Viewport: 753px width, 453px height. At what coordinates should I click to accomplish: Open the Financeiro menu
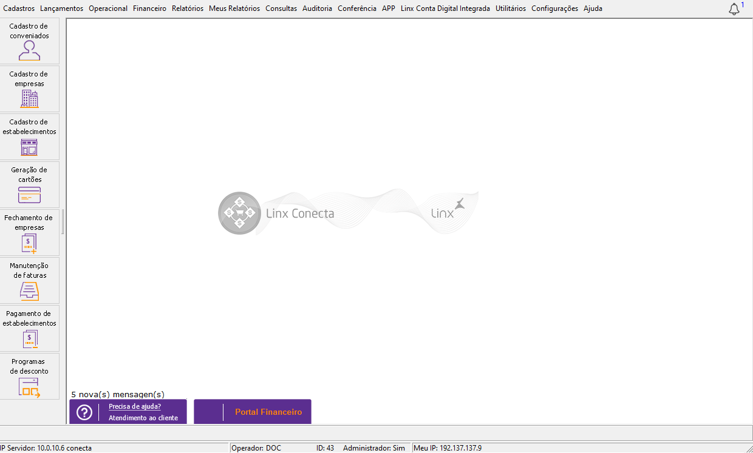pos(149,8)
